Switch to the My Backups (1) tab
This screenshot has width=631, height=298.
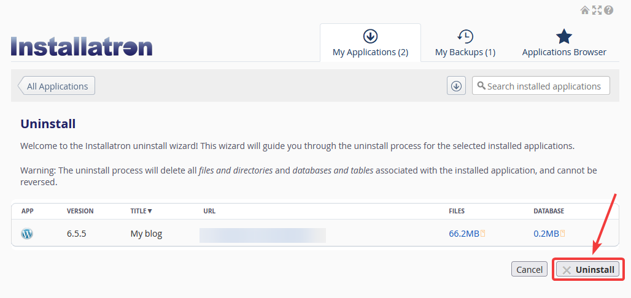click(465, 43)
